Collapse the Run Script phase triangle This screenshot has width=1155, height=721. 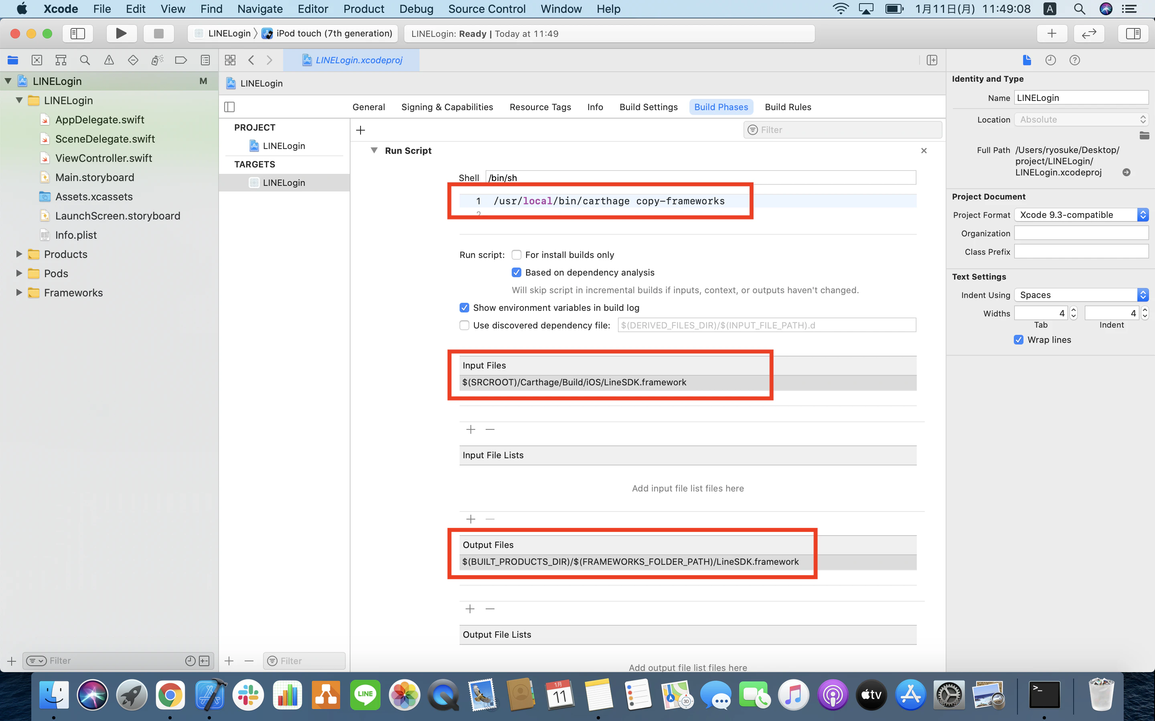pyautogui.click(x=374, y=150)
